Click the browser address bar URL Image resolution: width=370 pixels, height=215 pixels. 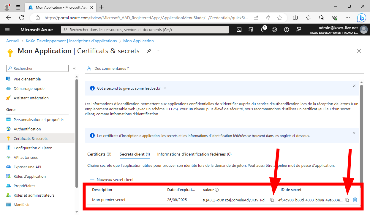click(146, 18)
